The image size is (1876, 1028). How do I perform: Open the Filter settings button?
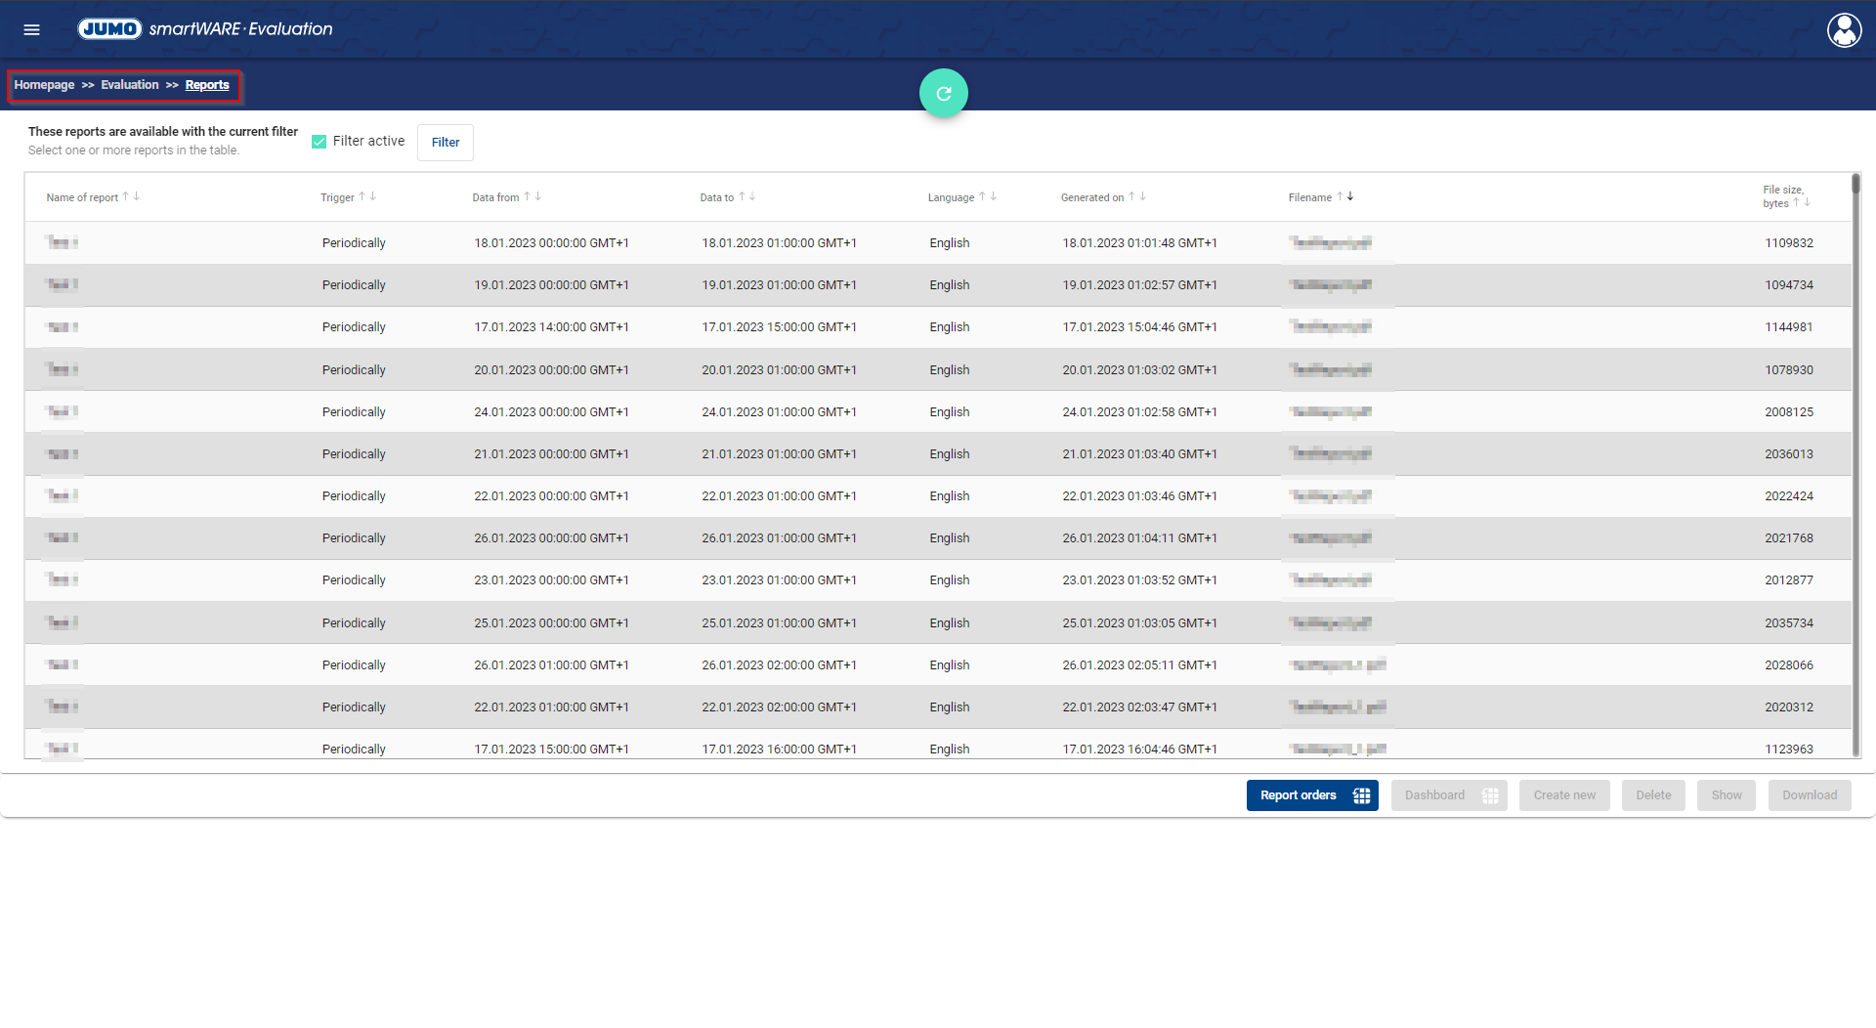(445, 143)
